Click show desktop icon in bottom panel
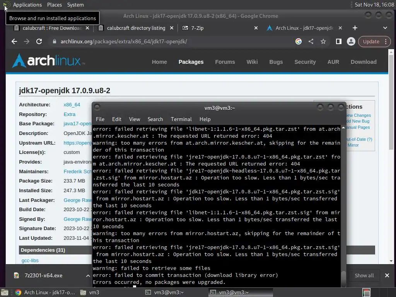396x297 pixels. click(x=5, y=292)
